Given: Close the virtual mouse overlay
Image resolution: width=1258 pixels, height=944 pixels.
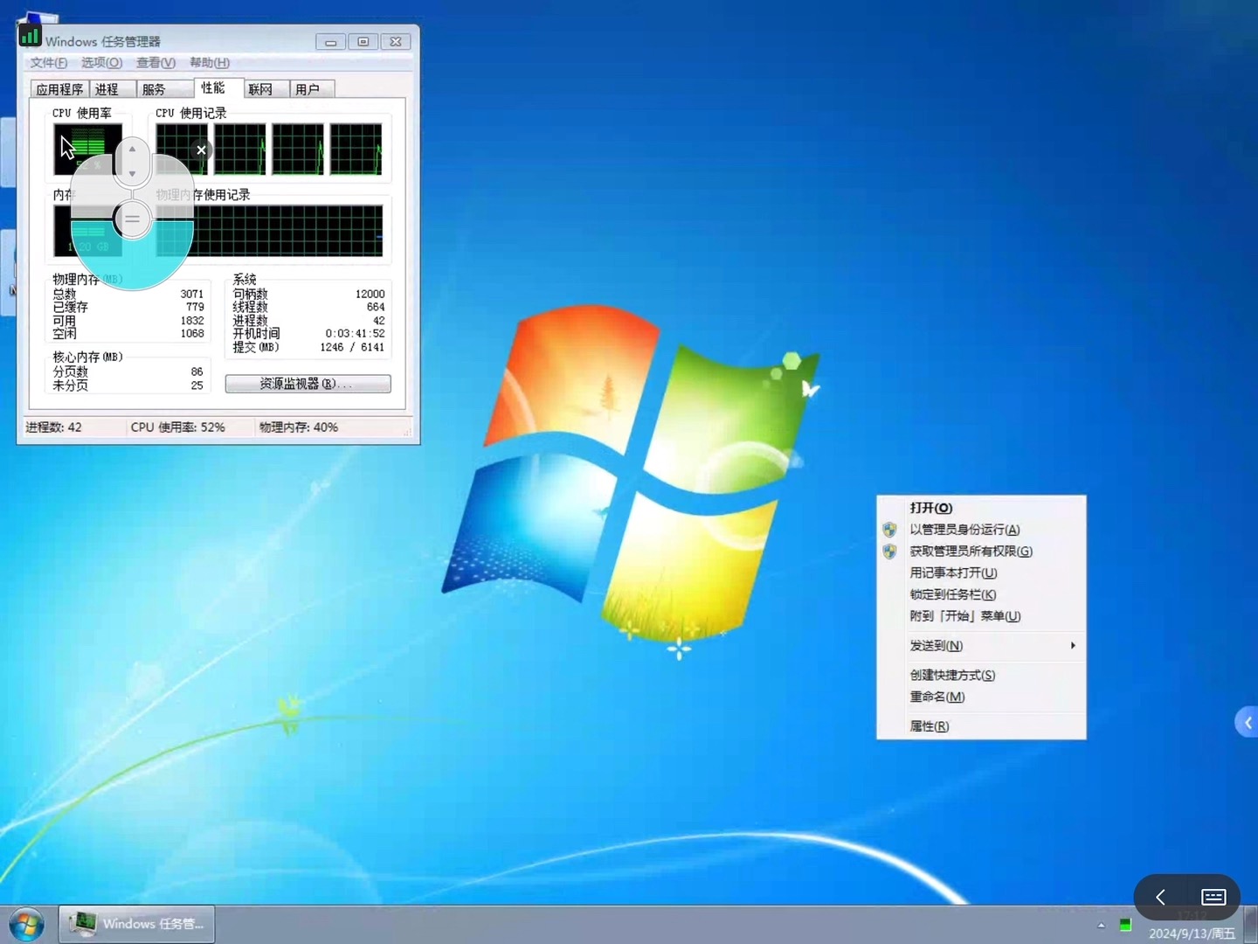Looking at the screenshot, I should coord(201,150).
